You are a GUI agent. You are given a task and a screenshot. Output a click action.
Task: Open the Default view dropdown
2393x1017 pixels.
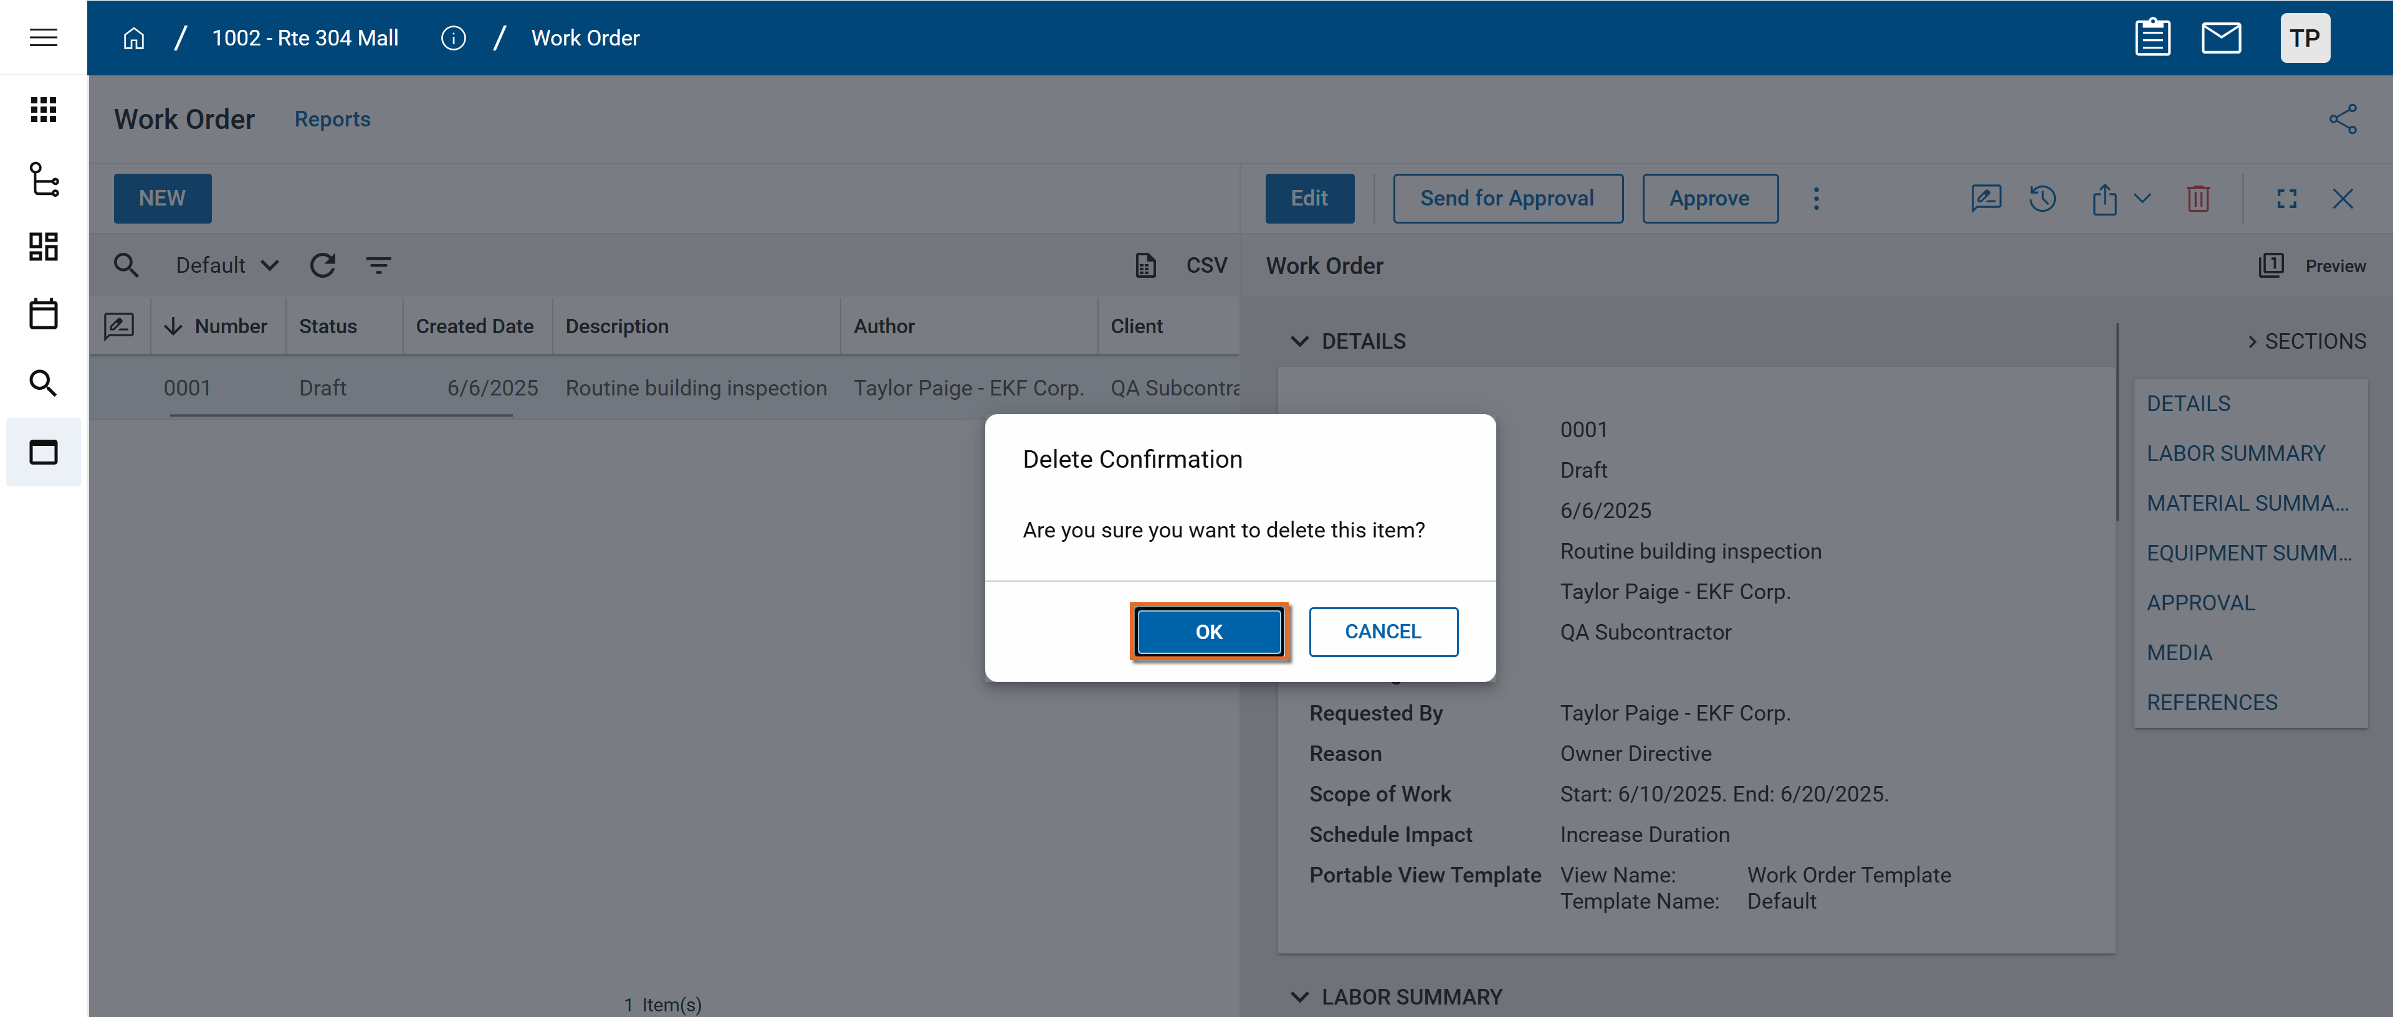227,266
